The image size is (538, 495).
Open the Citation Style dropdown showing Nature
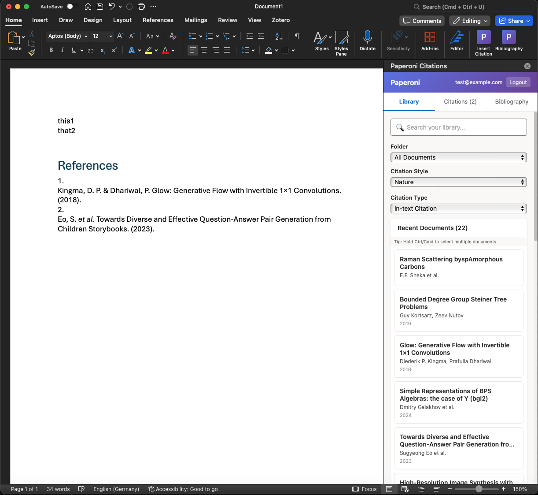click(458, 182)
